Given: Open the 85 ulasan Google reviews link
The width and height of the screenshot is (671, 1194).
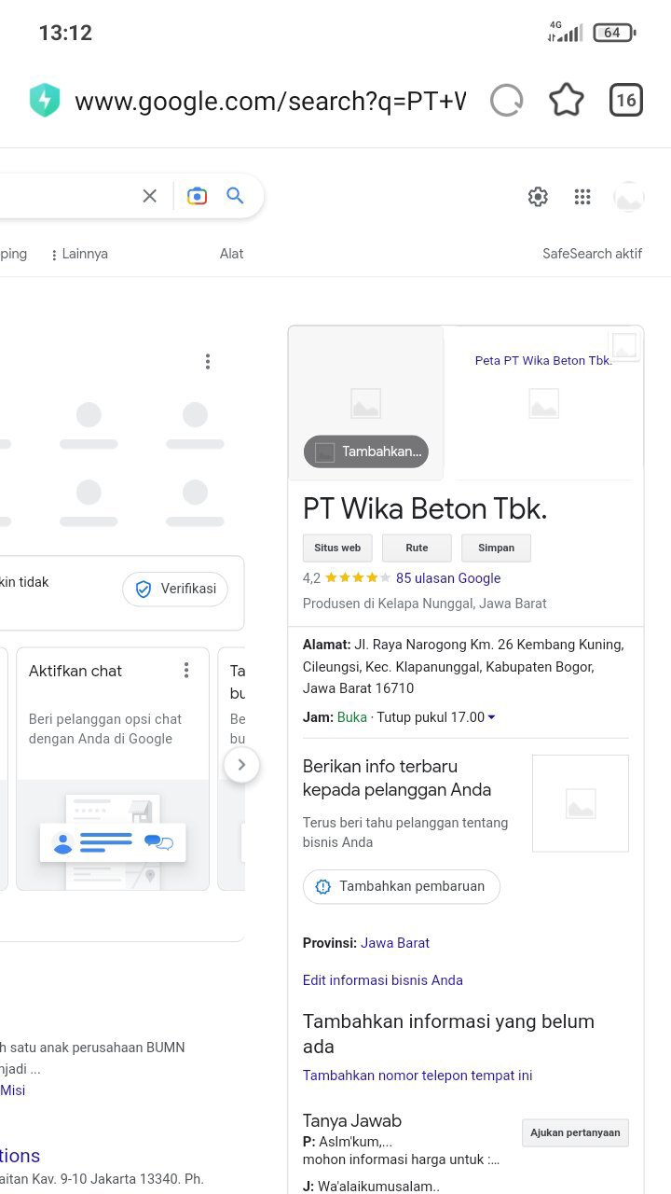Looking at the screenshot, I should pos(448,578).
